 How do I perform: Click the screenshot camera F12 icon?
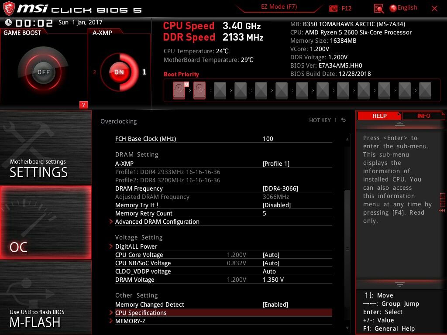pyautogui.click(x=333, y=9)
